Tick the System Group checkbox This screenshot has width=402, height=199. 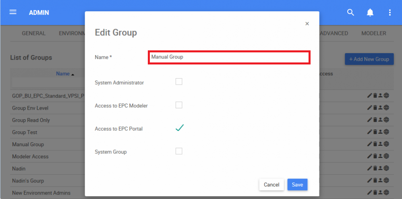coord(179,151)
